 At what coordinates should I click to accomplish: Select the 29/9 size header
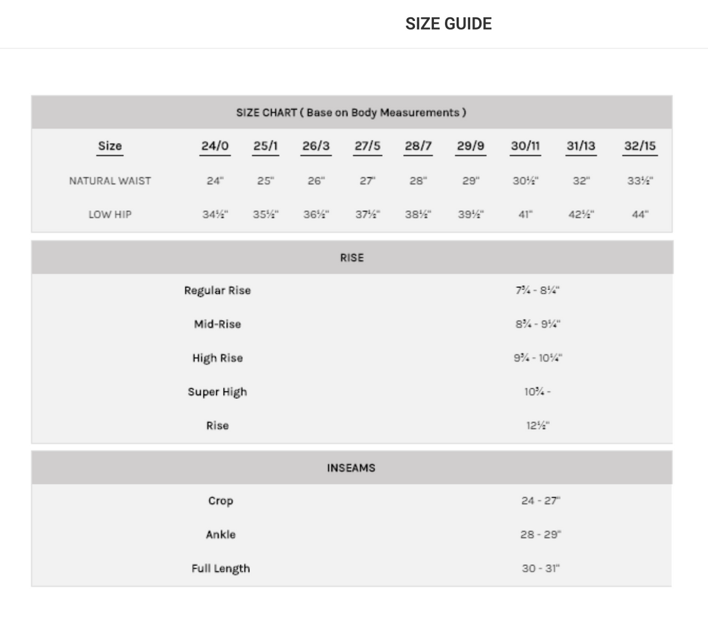[x=471, y=146]
